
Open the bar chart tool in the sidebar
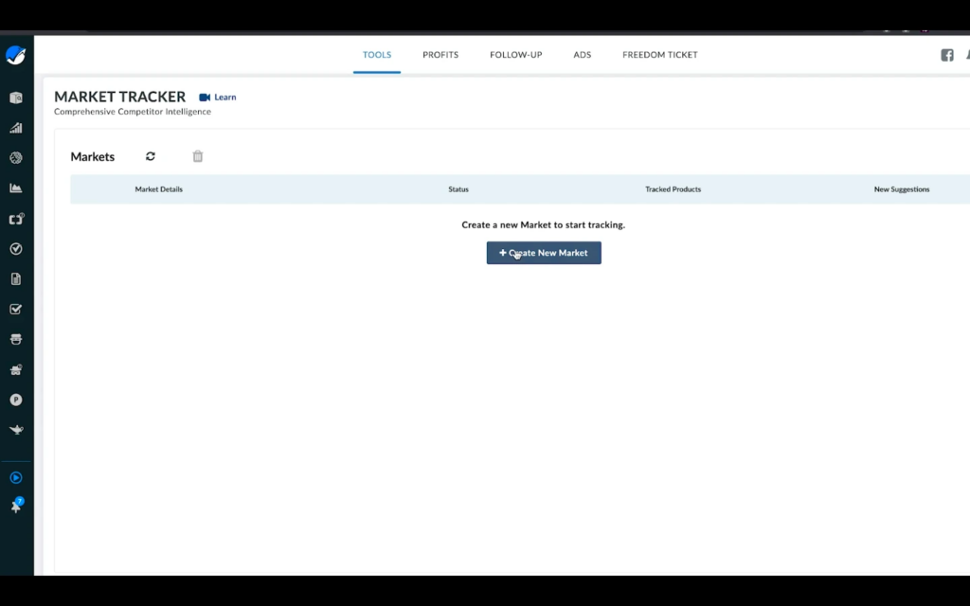point(15,127)
